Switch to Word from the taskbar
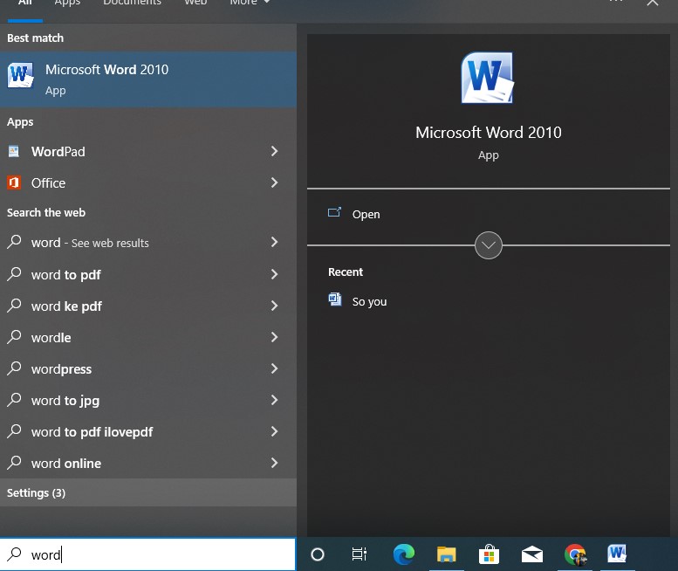The width and height of the screenshot is (678, 571). click(x=617, y=554)
